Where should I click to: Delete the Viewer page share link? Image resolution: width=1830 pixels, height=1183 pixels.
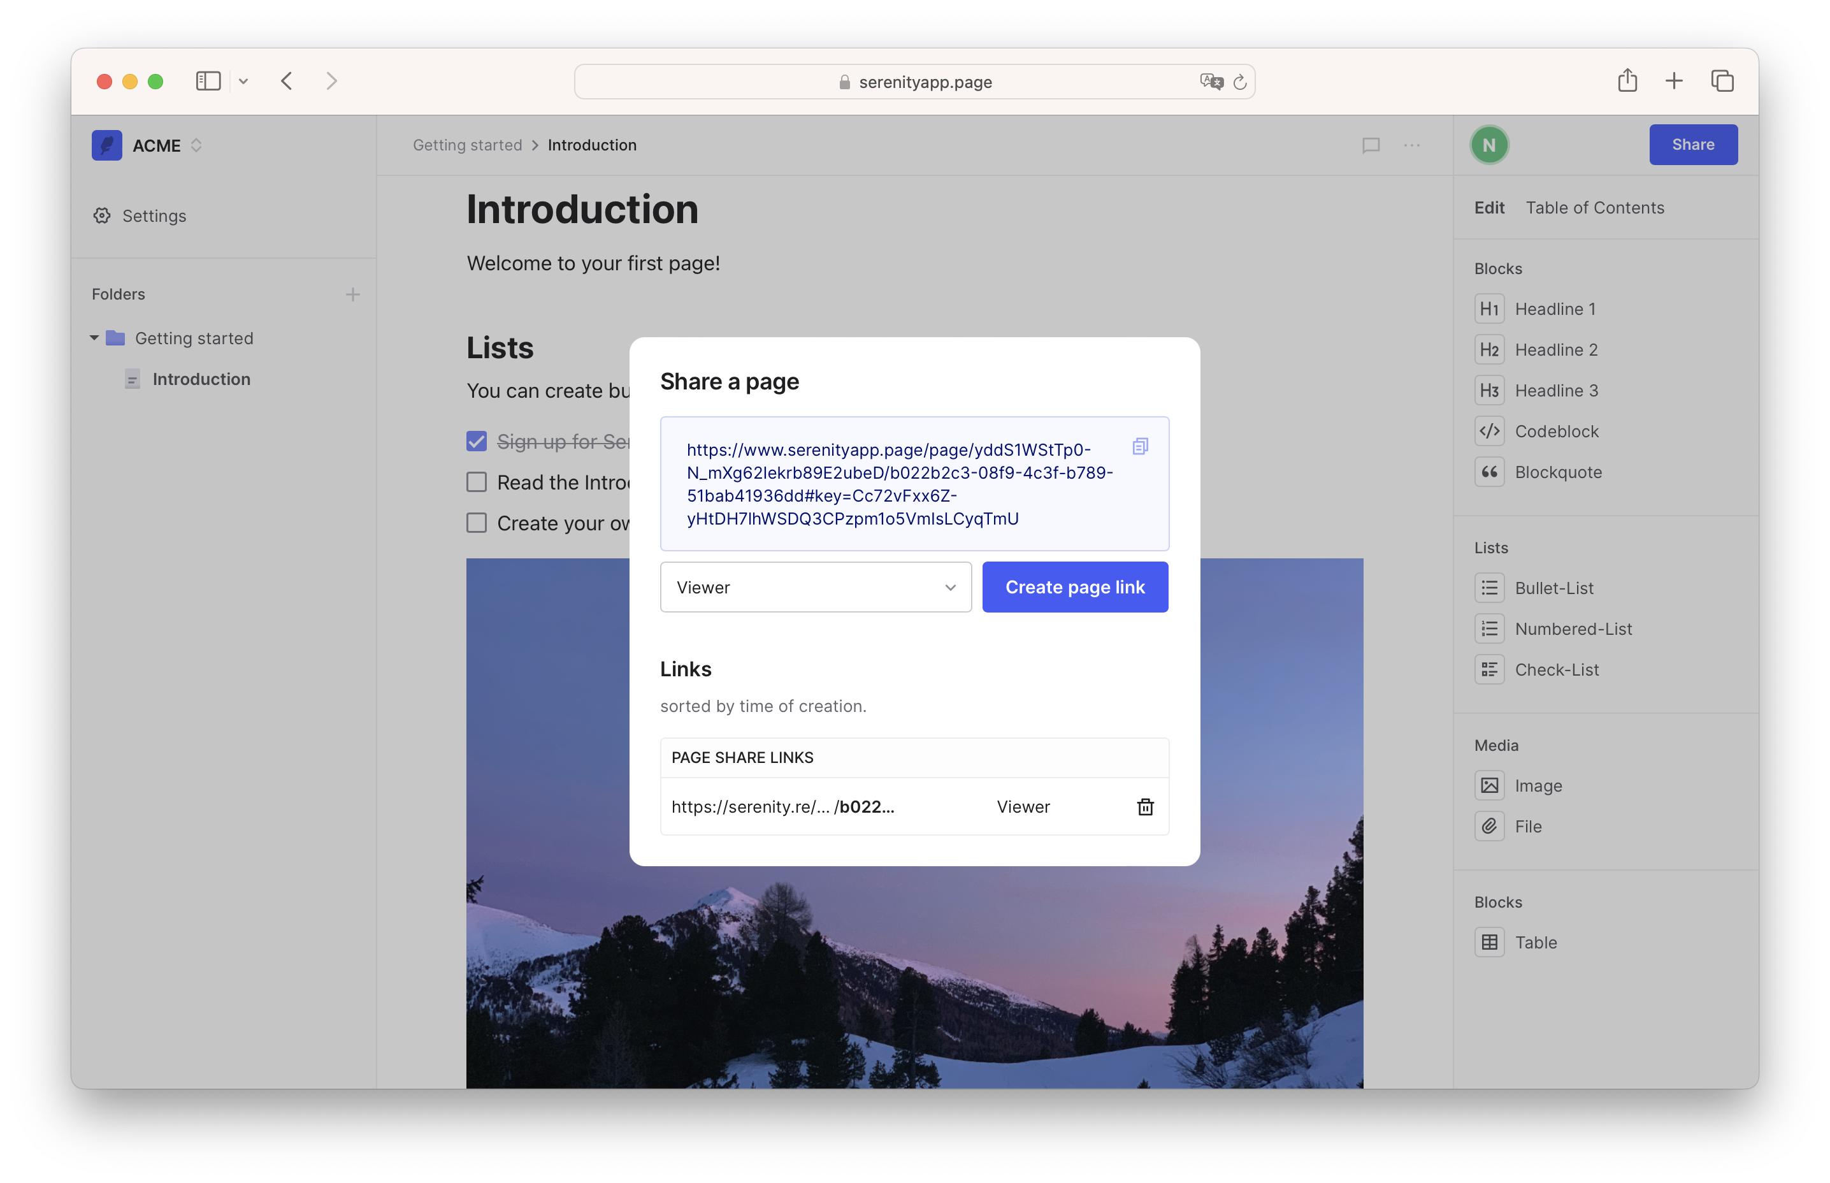click(1145, 806)
